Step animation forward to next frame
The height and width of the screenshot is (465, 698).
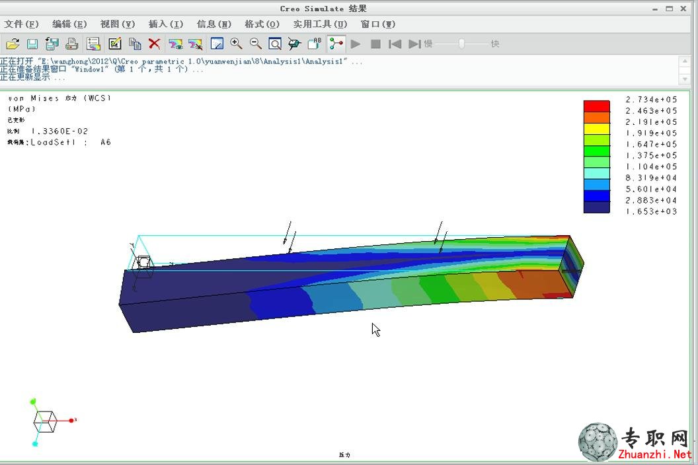click(414, 44)
